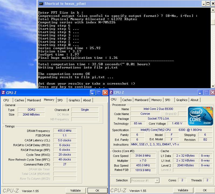Click the console scrollbar up arrow

[213, 10]
